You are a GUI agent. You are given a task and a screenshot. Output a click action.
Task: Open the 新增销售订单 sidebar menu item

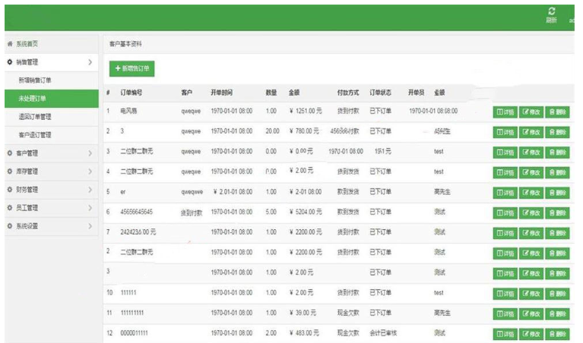coord(35,80)
